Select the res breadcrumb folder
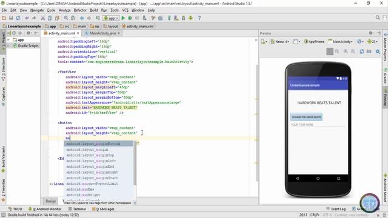 click(x=95, y=26)
